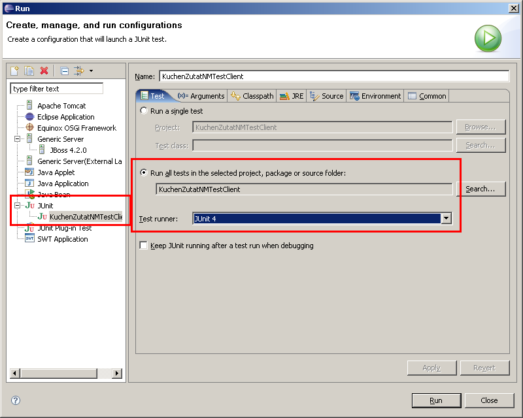Click the Run button

pos(436,400)
